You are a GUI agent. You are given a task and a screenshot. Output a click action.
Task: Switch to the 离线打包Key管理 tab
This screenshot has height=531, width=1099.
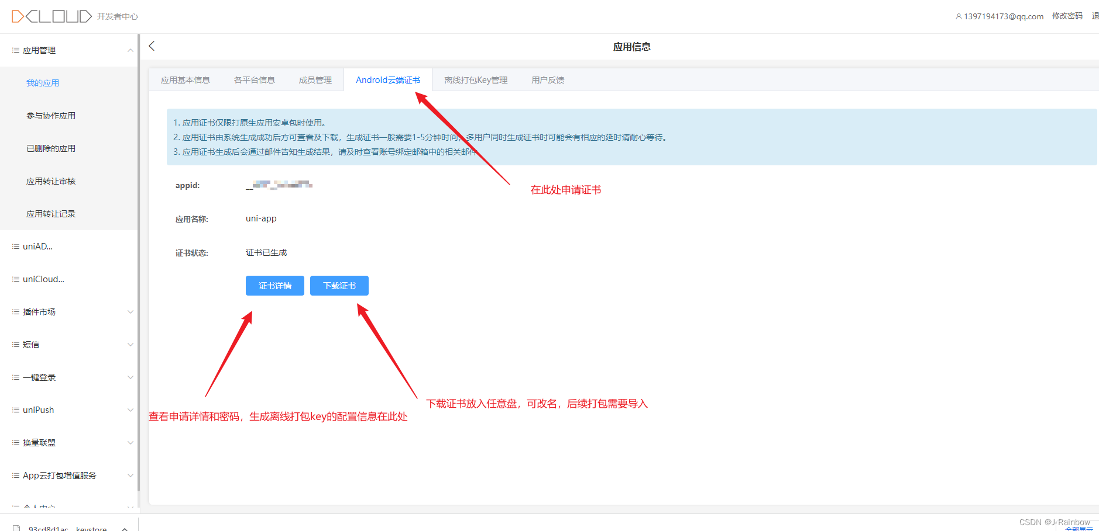(x=476, y=80)
